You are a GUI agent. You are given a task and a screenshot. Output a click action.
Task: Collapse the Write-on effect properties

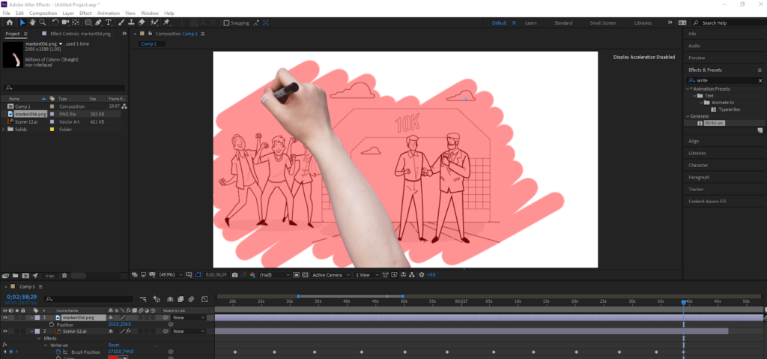point(46,345)
